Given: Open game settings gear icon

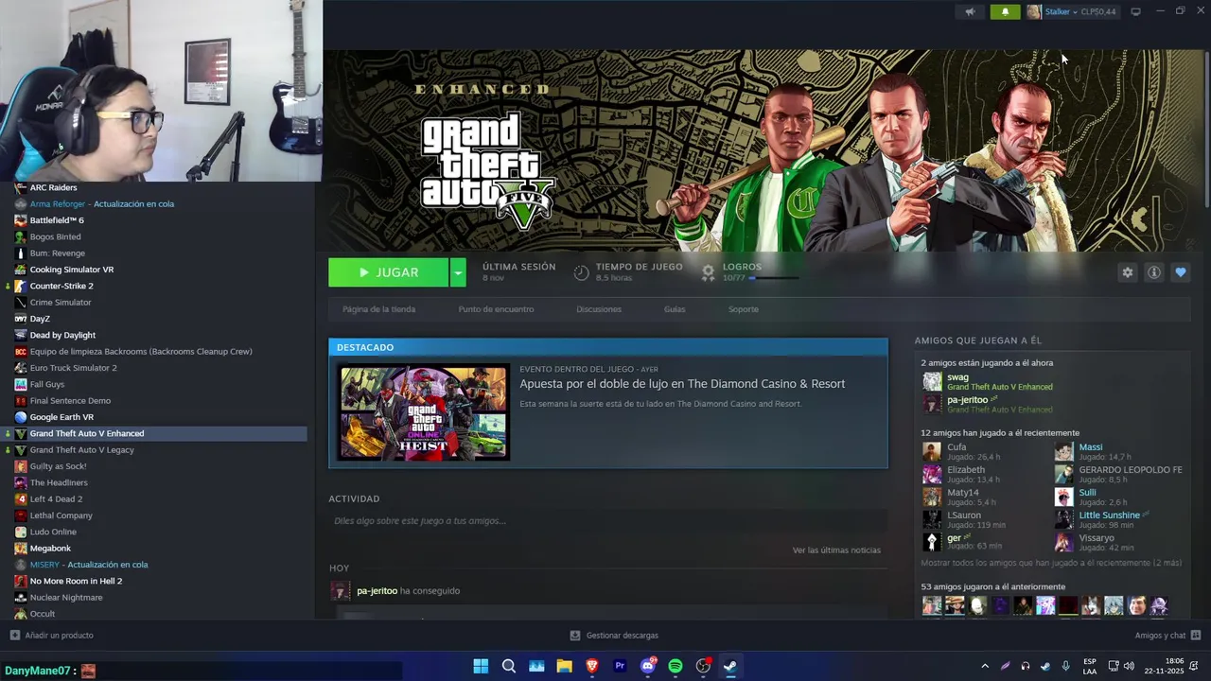Looking at the screenshot, I should [1127, 272].
